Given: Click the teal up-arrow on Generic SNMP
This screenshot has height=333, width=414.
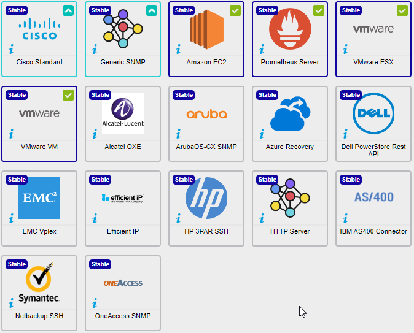Looking at the screenshot, I should point(152,10).
